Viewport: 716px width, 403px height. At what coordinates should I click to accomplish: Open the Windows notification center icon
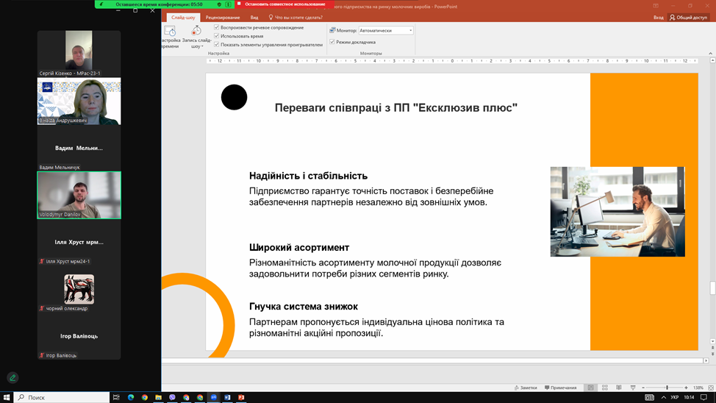pyautogui.click(x=704, y=397)
